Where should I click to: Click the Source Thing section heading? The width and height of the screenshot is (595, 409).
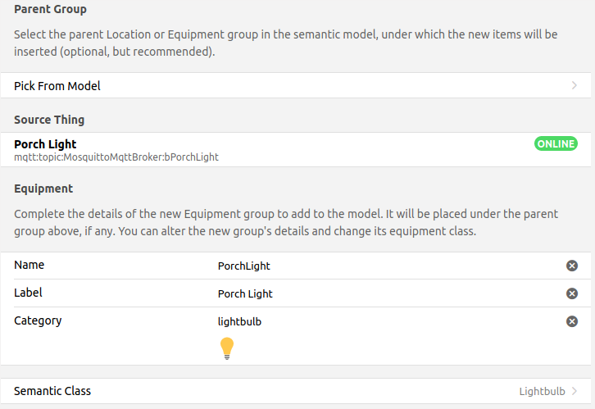click(x=49, y=120)
